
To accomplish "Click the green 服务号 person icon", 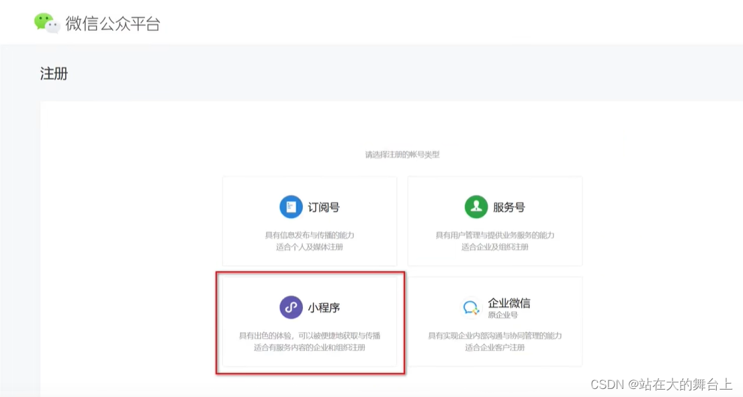I will click(x=476, y=207).
